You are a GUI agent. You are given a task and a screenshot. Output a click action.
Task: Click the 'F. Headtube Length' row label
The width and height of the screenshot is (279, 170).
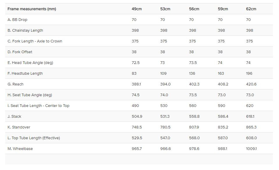pyautogui.click(x=25, y=74)
